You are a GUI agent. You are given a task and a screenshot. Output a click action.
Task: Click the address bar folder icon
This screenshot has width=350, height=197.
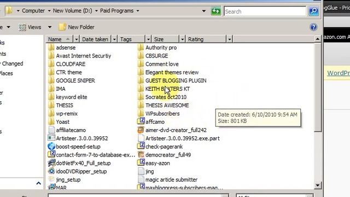coord(9,10)
